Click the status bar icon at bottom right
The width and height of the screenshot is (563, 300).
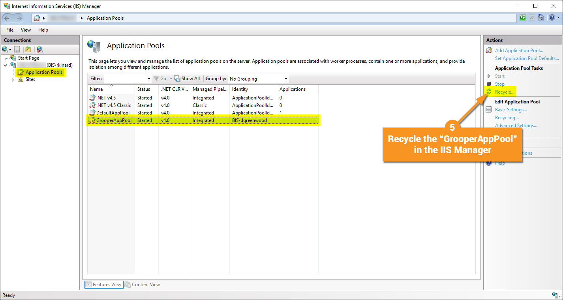point(555,295)
